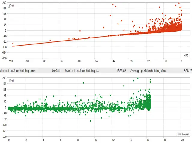Click the lowest green point near 9 hours
This screenshot has height=144, width=192.
point(90,121)
